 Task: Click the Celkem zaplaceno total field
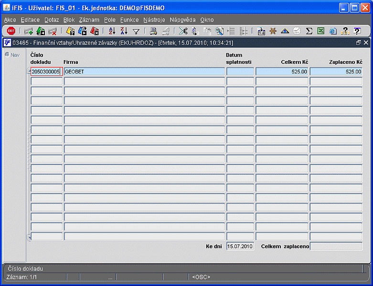pos(336,246)
